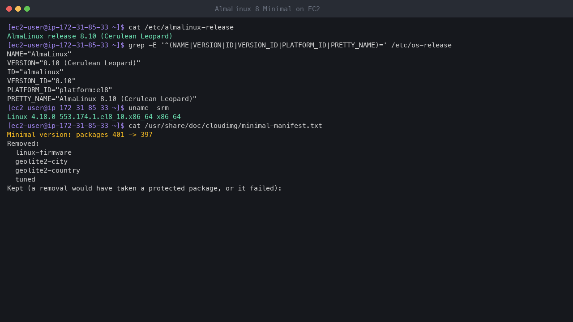Click the 'geolite2-city' package entry

(41, 161)
